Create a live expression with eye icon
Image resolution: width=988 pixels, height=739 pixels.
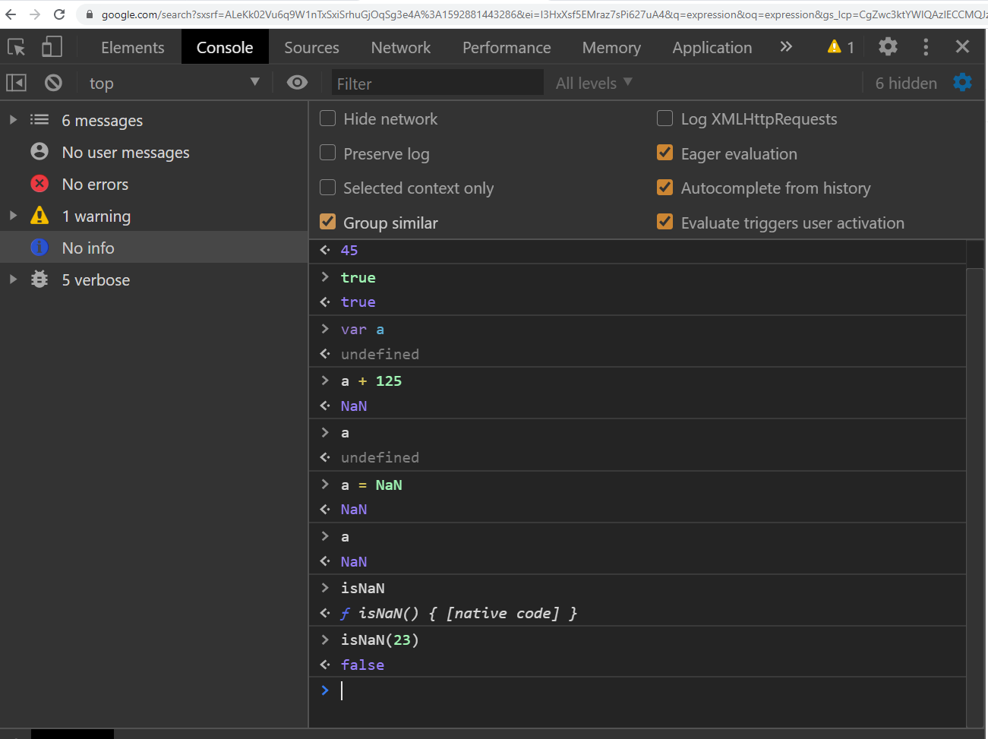pyautogui.click(x=297, y=83)
